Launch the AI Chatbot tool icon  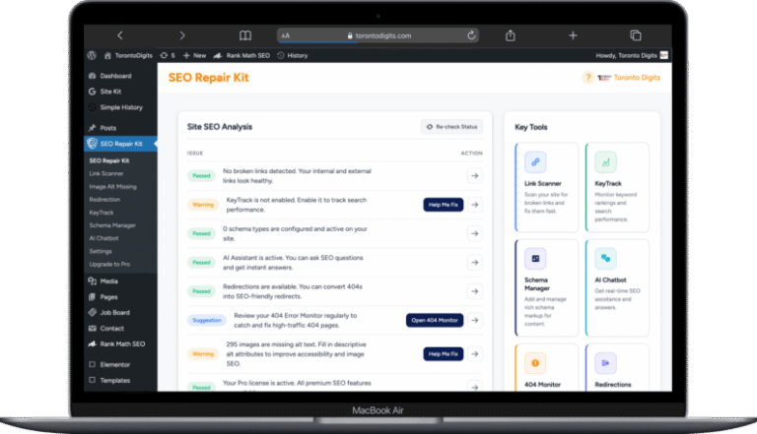coord(604,260)
